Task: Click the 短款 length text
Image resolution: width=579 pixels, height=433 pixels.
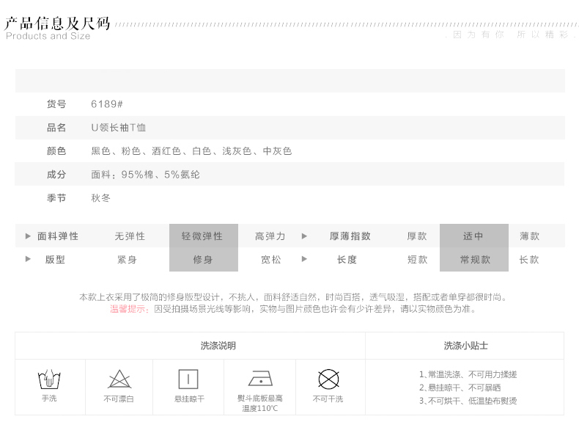Action: click(418, 260)
